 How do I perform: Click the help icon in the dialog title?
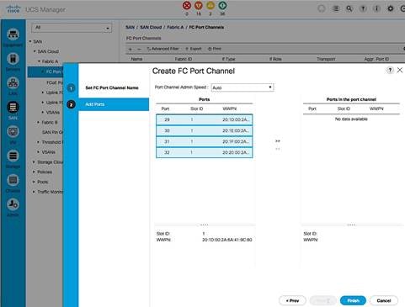(x=390, y=70)
